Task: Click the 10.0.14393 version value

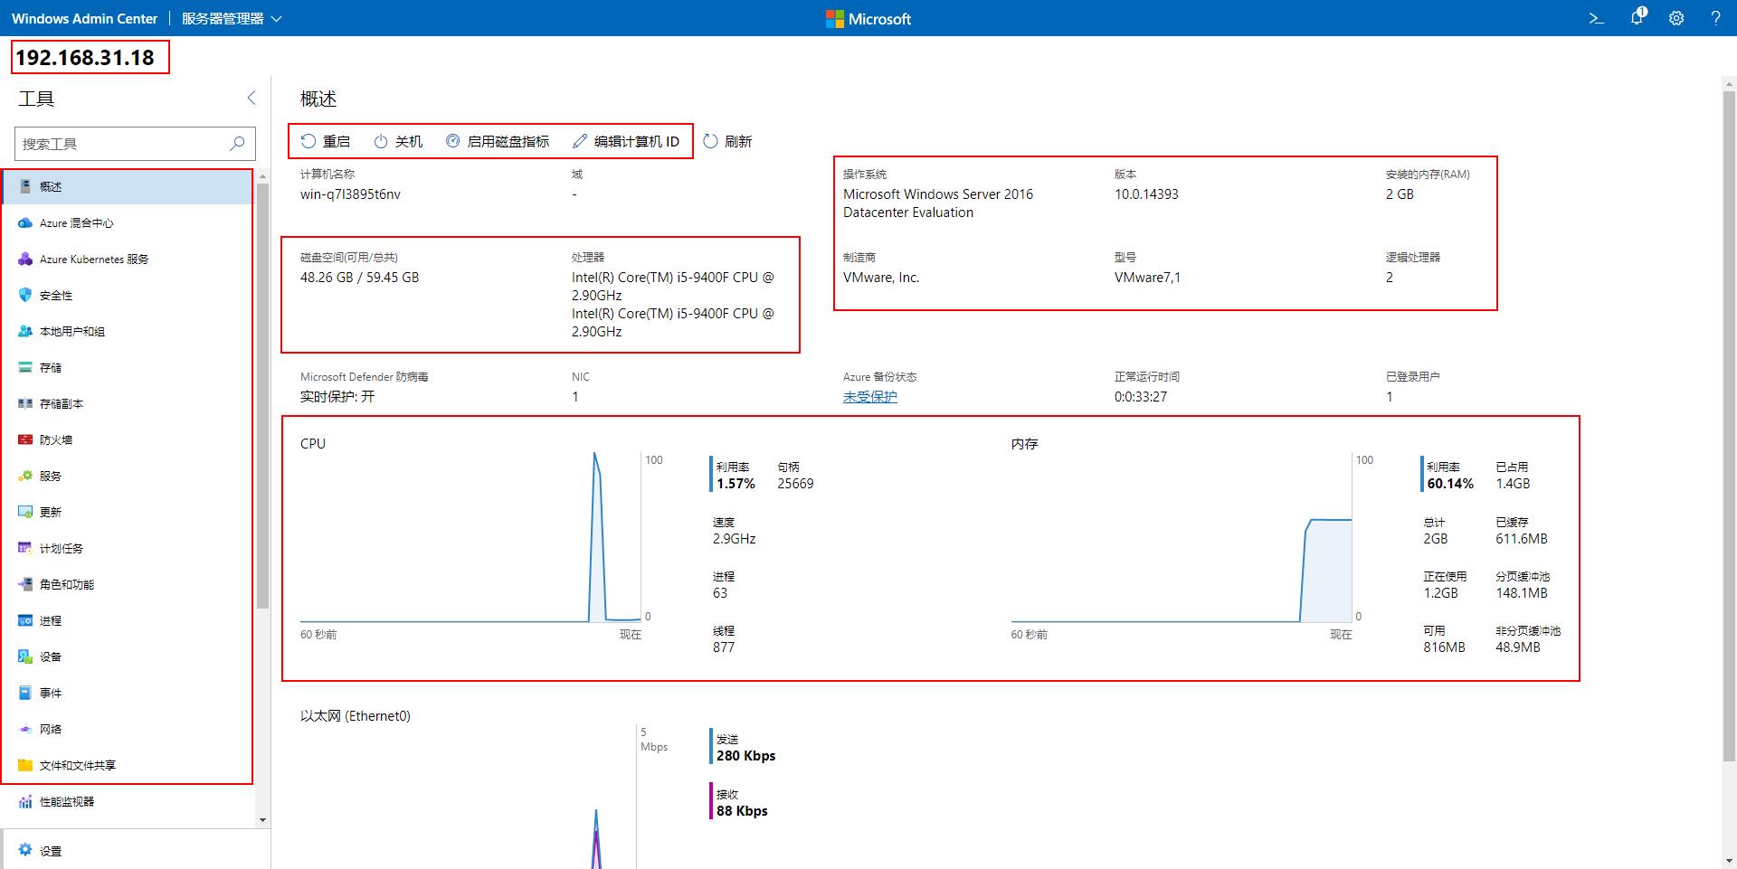Action: [x=1146, y=194]
